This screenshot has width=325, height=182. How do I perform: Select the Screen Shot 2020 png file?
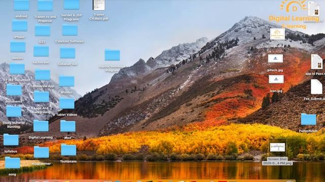[x=278, y=147]
